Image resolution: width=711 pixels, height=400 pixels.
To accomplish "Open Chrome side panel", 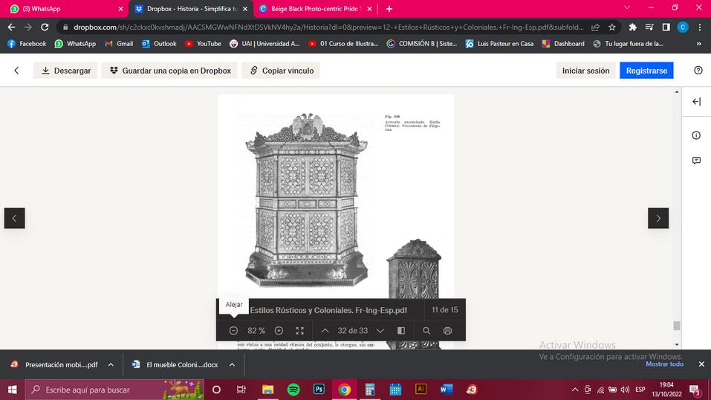I will coord(666,28).
